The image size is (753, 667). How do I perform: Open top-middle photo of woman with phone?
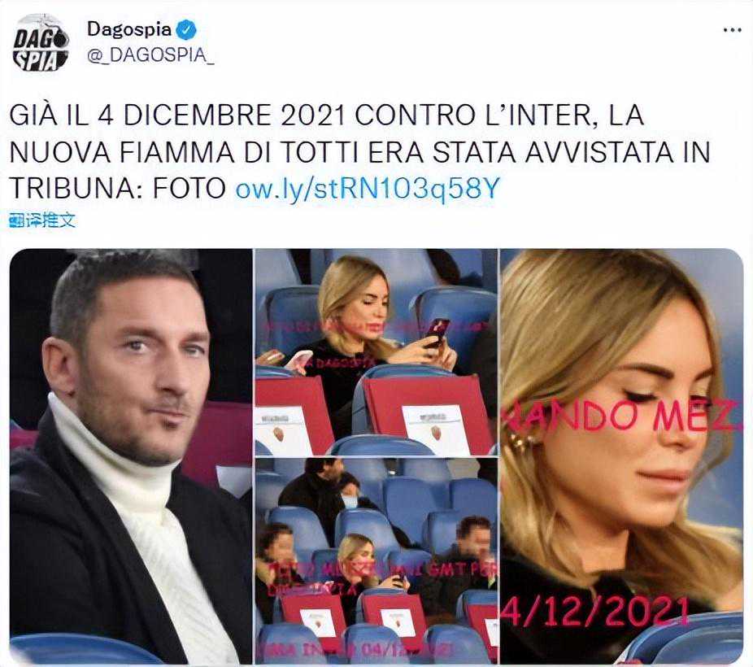coord(376,352)
